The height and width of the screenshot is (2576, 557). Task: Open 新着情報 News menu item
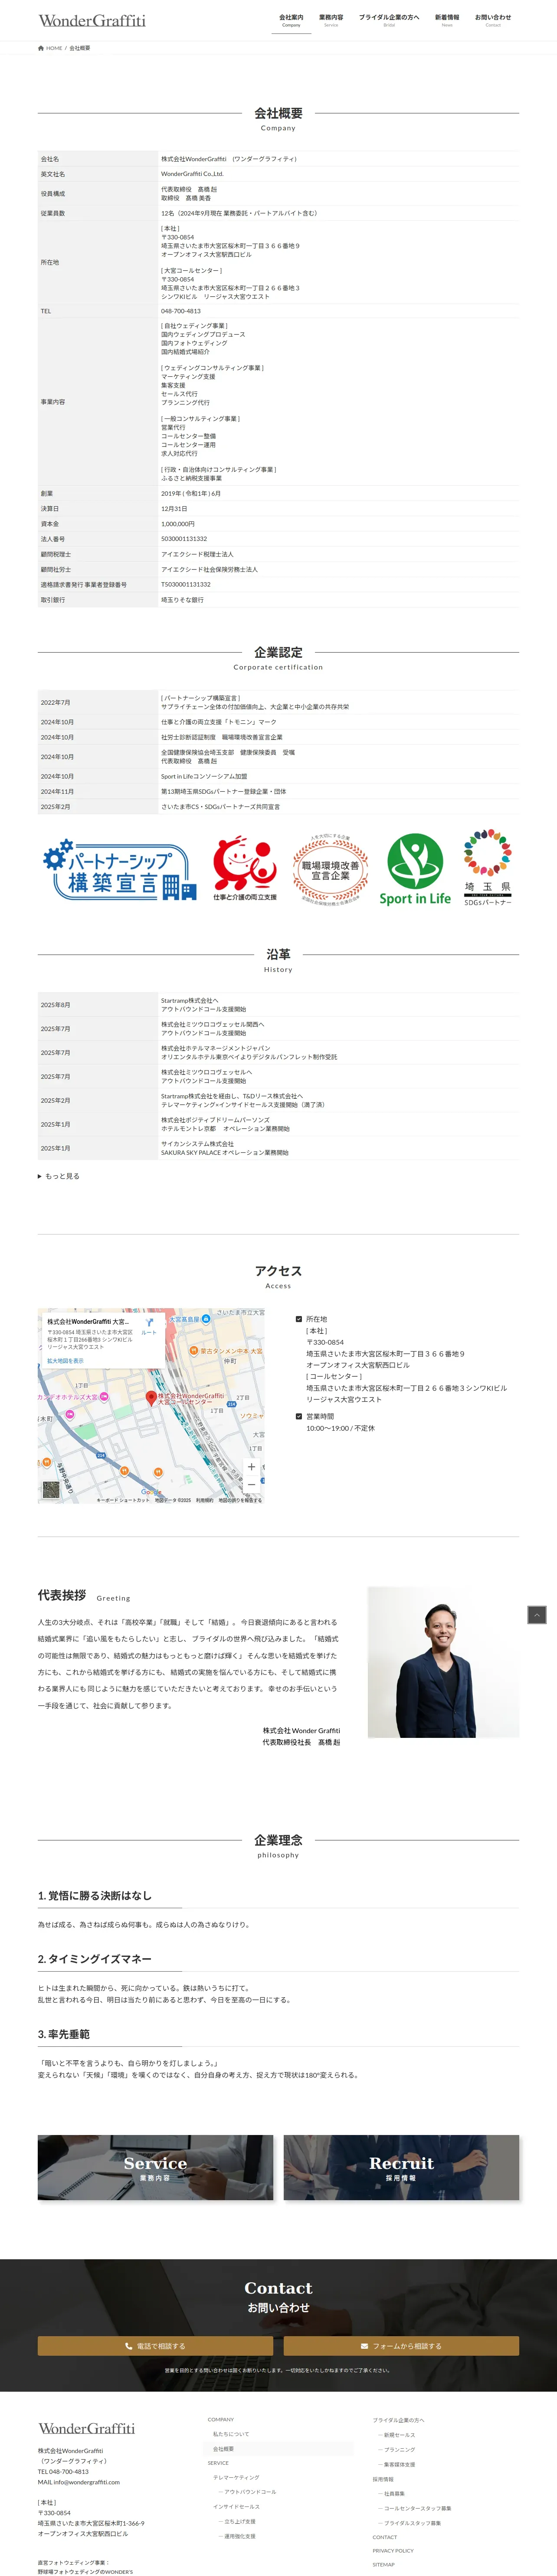click(447, 20)
